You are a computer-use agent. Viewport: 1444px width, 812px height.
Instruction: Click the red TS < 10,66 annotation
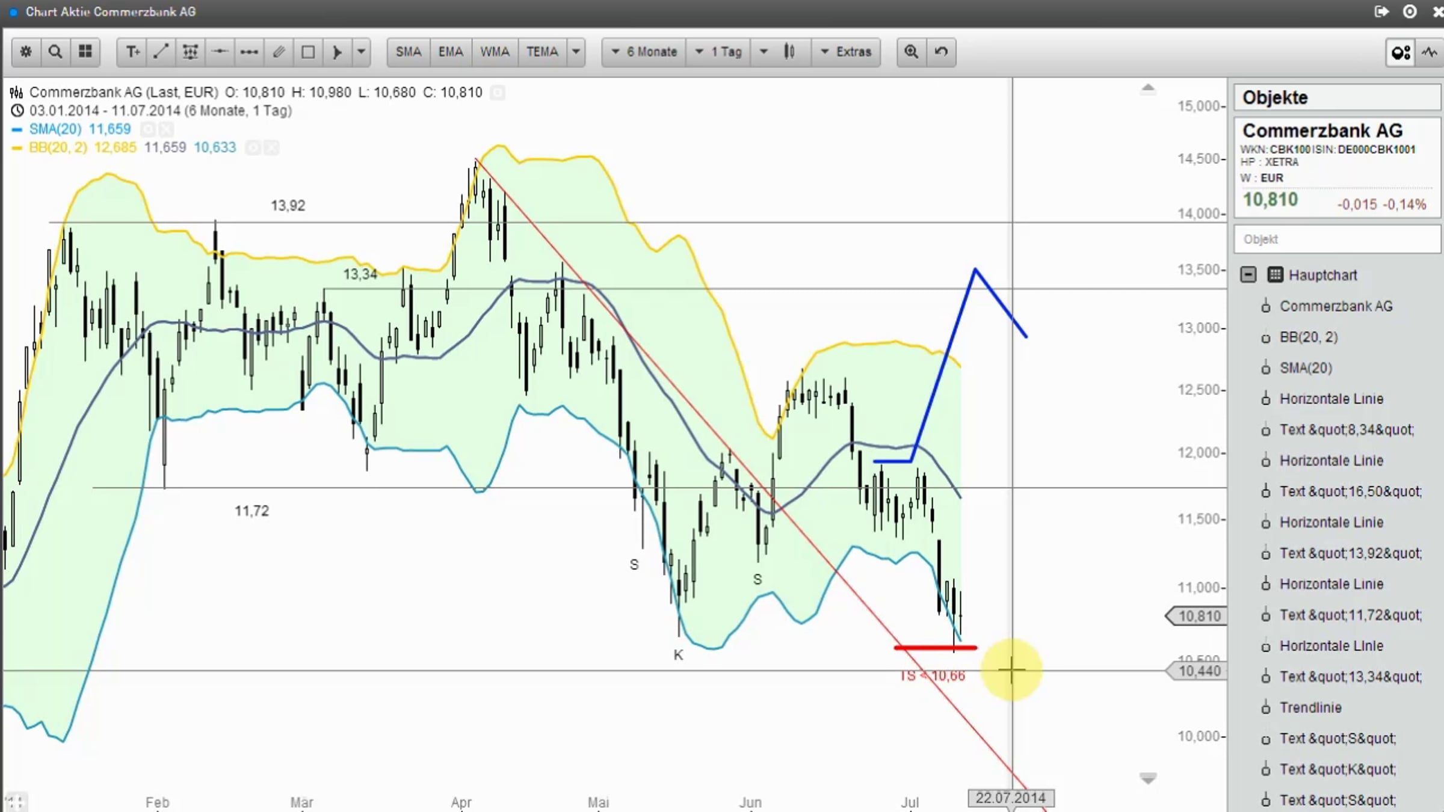click(x=933, y=676)
